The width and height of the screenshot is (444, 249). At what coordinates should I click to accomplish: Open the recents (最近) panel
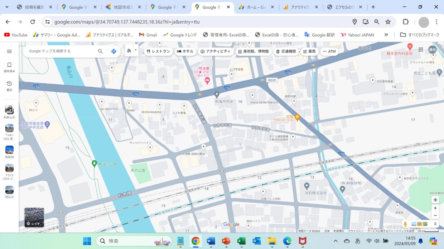click(9, 86)
